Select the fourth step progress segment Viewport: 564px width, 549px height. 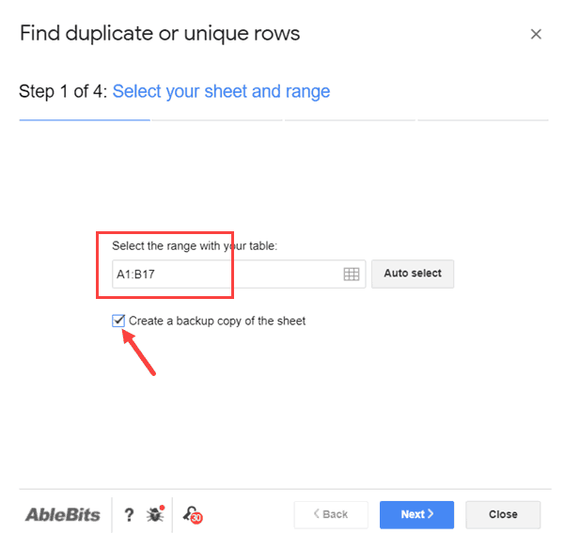click(482, 120)
